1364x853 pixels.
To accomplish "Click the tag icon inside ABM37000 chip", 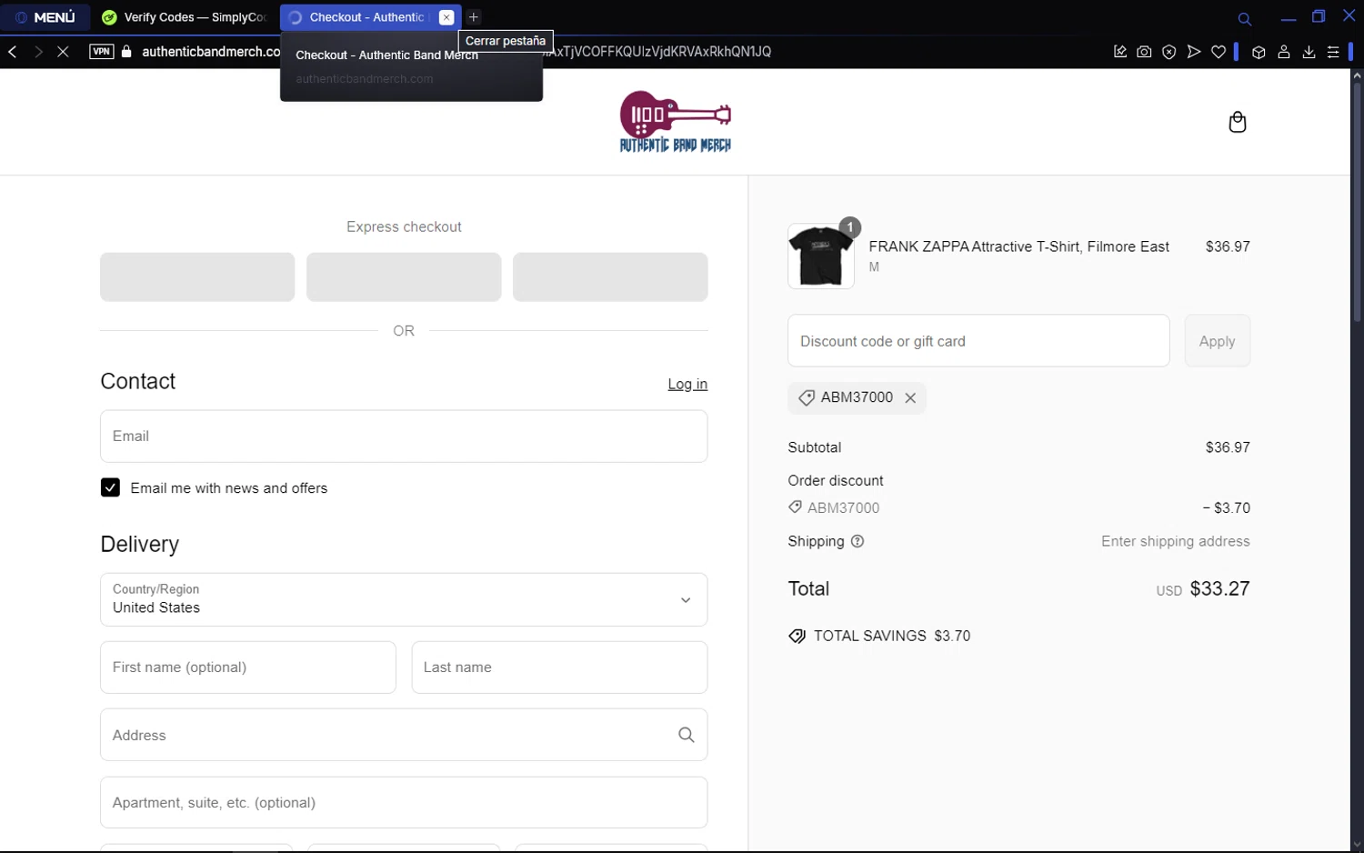I will [x=806, y=397].
